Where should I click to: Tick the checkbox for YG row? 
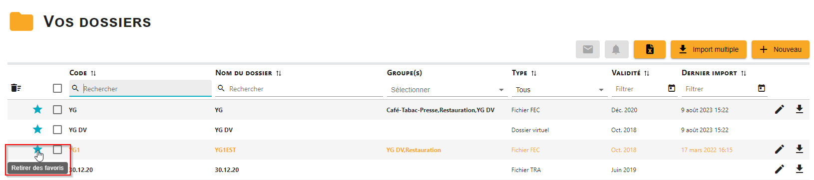click(57, 109)
